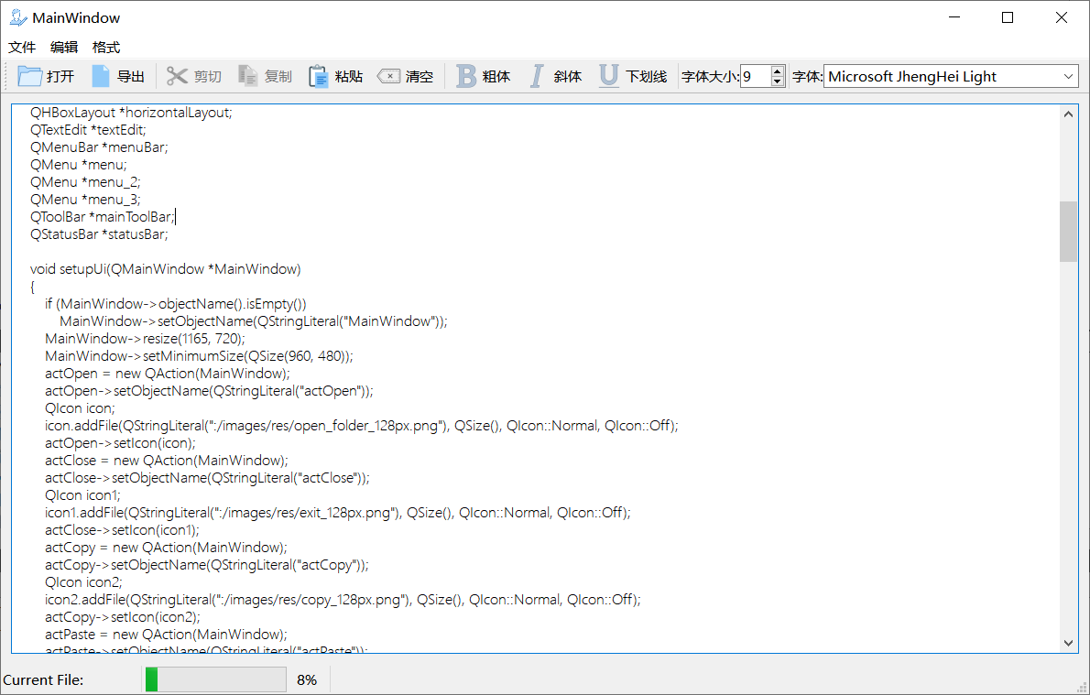Open the 文件 menu

point(22,48)
